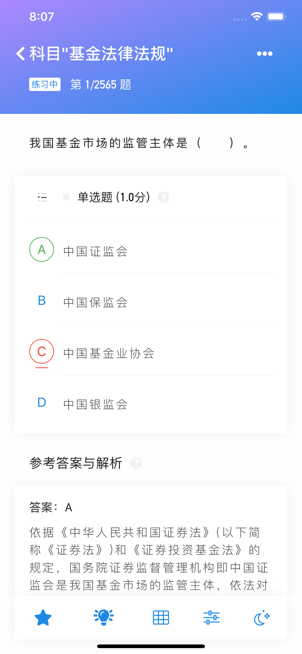Image resolution: width=302 pixels, height=654 pixels.
Task: Tap the subject title 科目"基金法律法规"
Action: point(101,54)
